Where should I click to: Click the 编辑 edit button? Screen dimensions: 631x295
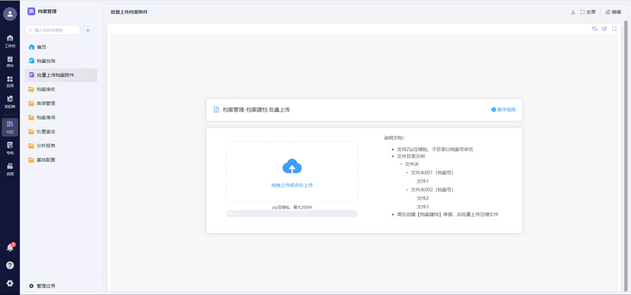point(613,12)
